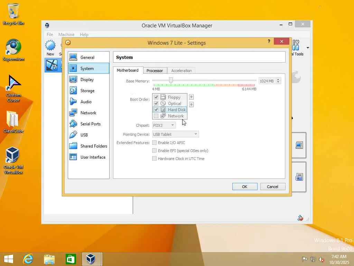Switch to the Processor tab
Viewport: 354px width, 266px height.
(155, 71)
